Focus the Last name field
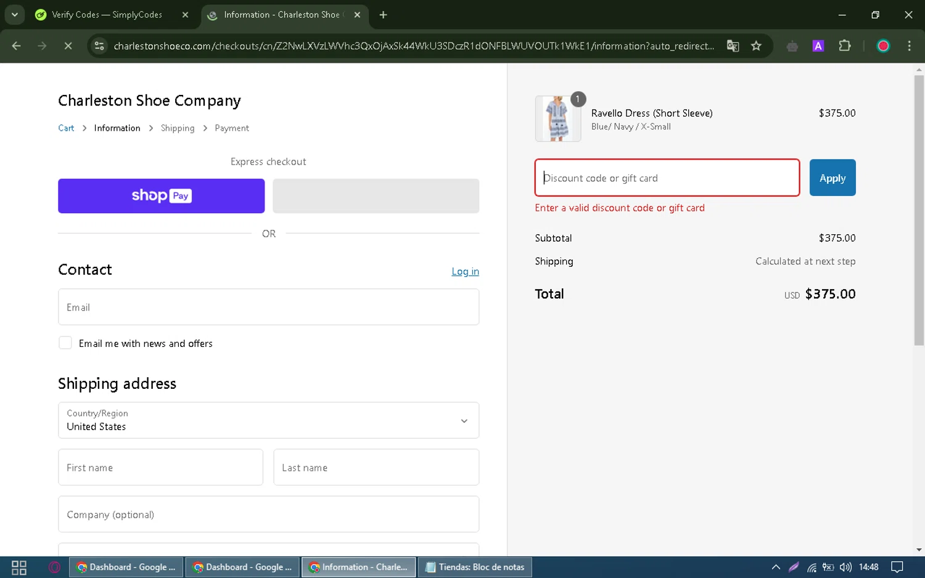925x578 pixels. click(x=376, y=467)
